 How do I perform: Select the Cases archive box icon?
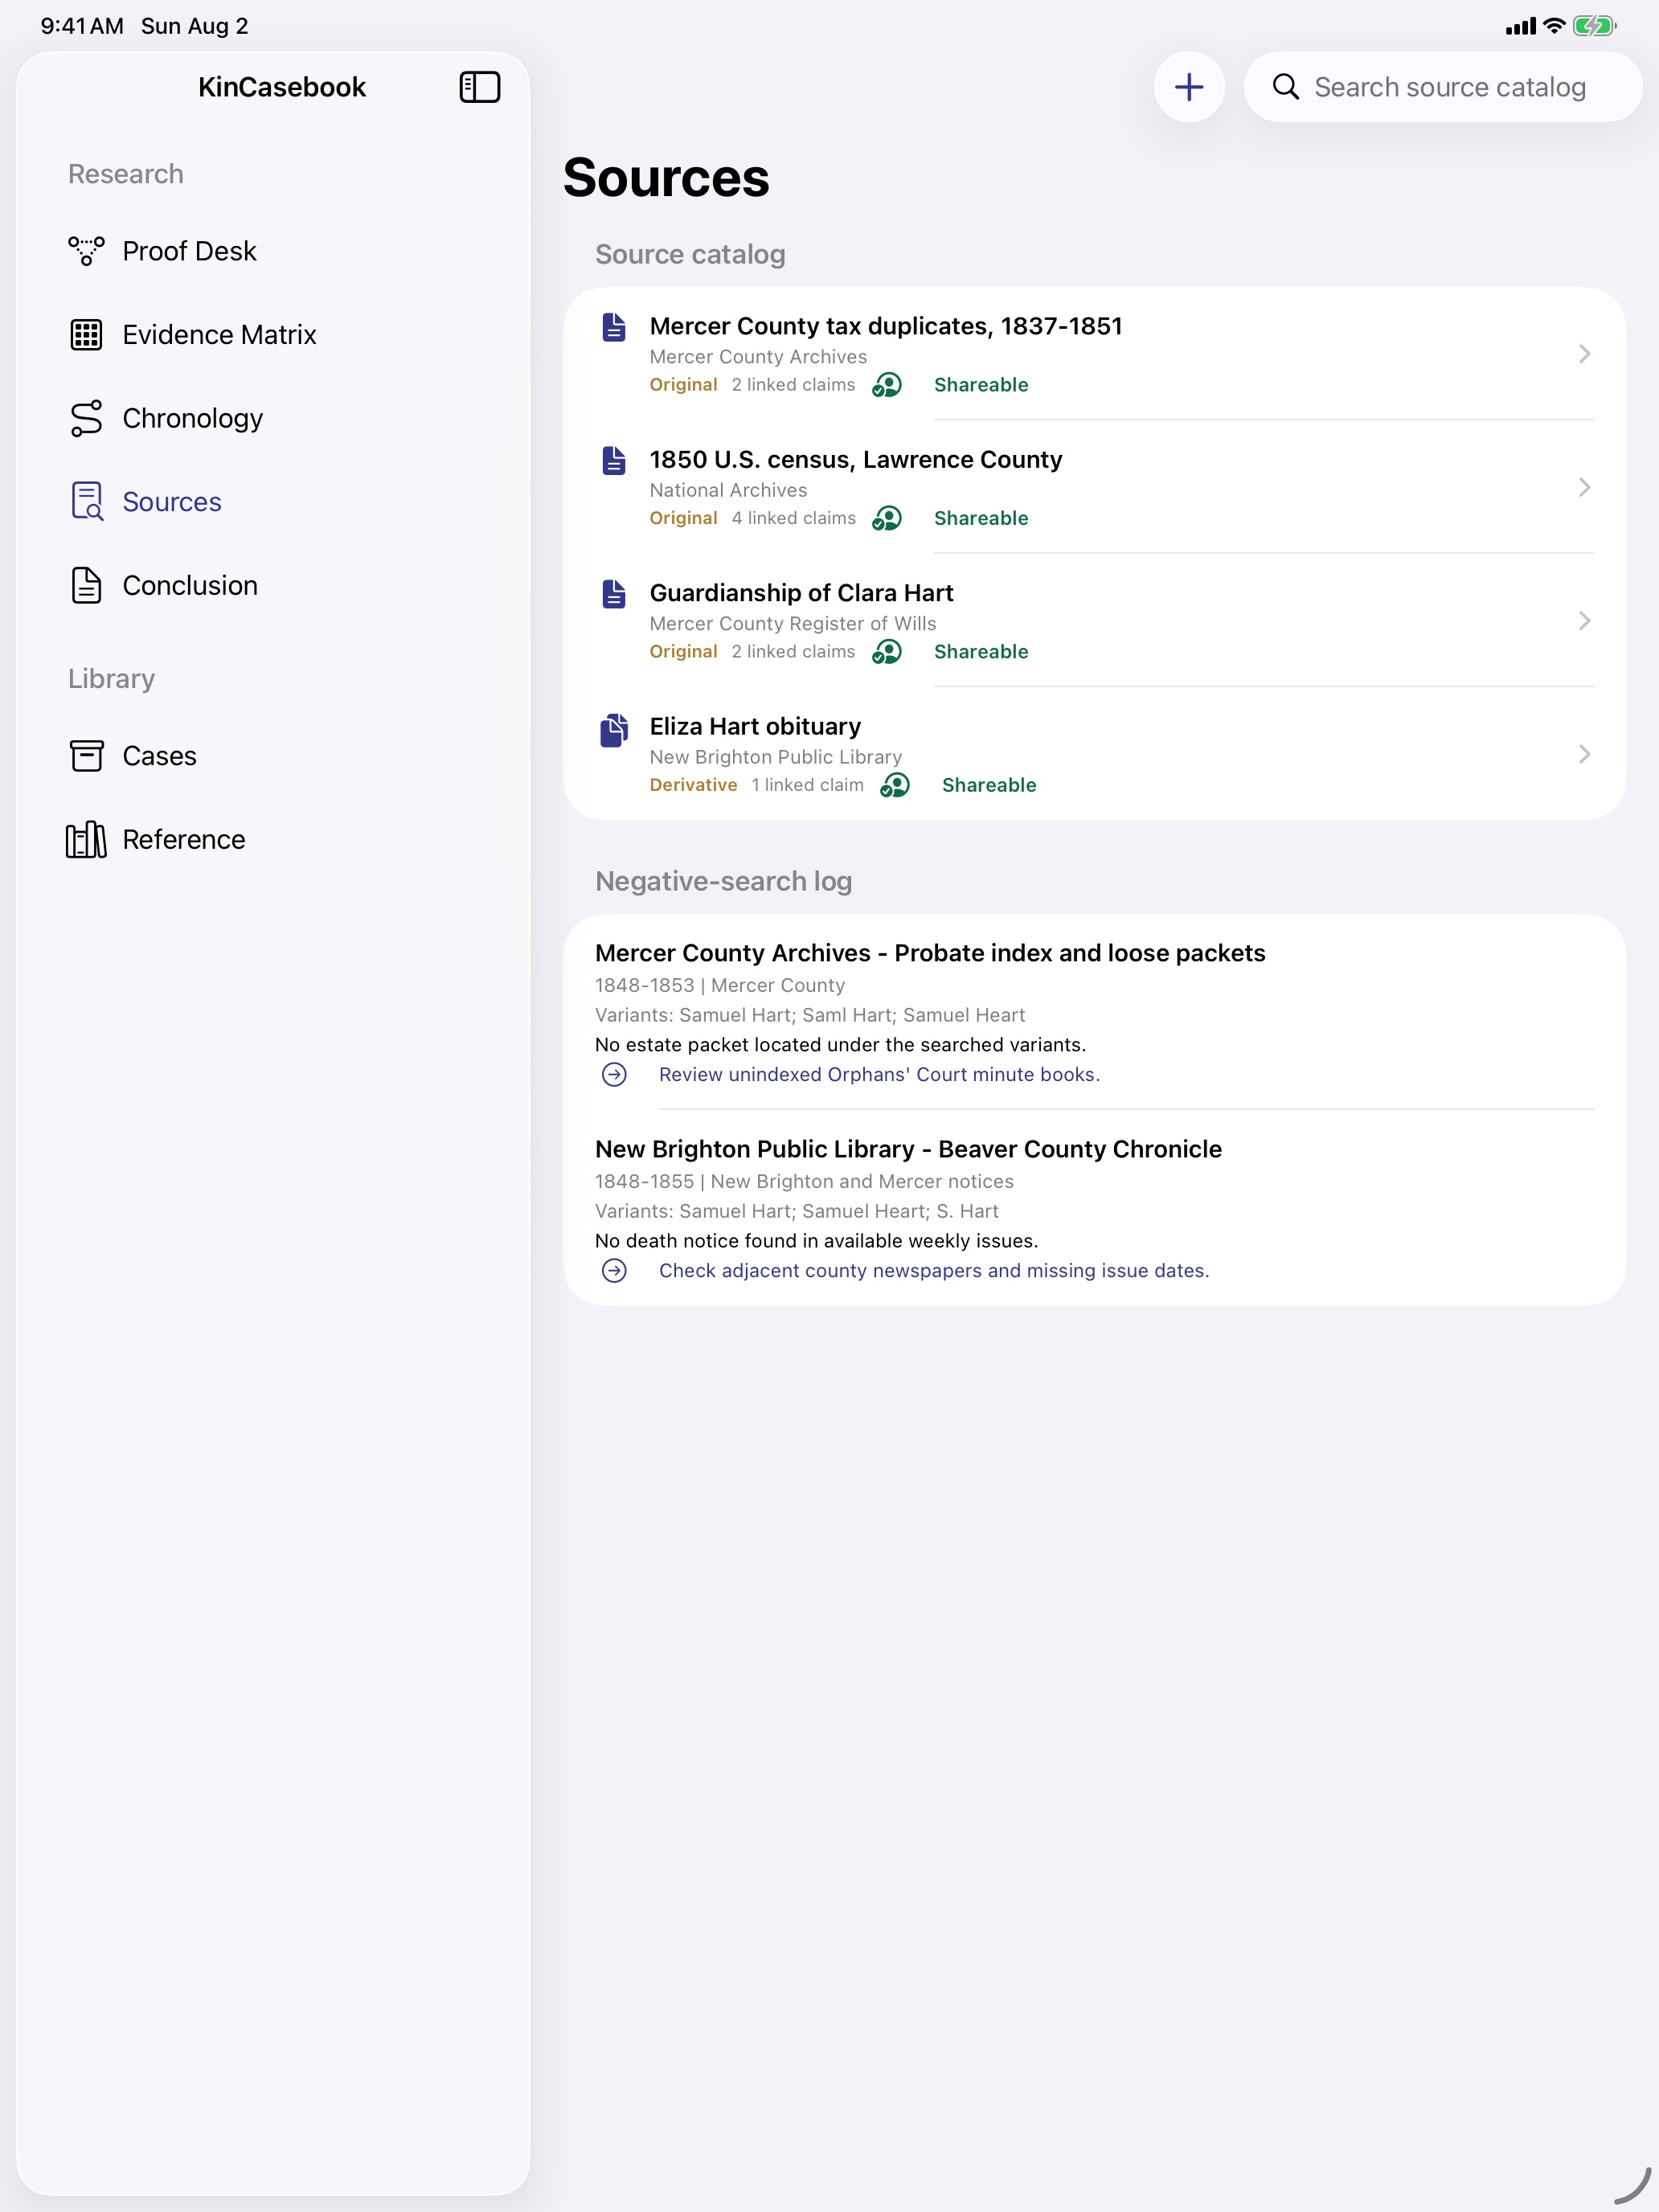(86, 756)
